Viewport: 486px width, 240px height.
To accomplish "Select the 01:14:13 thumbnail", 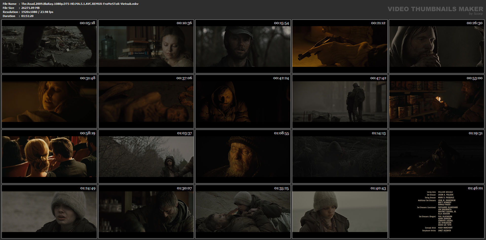I will (340, 157).
